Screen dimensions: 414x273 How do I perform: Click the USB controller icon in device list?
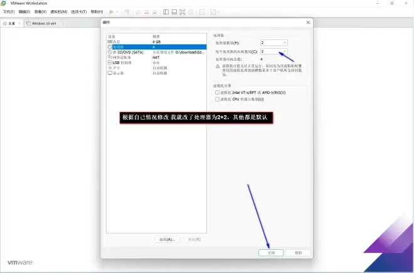(x=110, y=63)
